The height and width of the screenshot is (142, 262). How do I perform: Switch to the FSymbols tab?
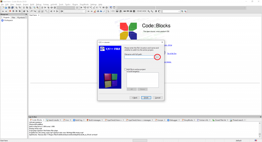pyautogui.click(x=21, y=18)
